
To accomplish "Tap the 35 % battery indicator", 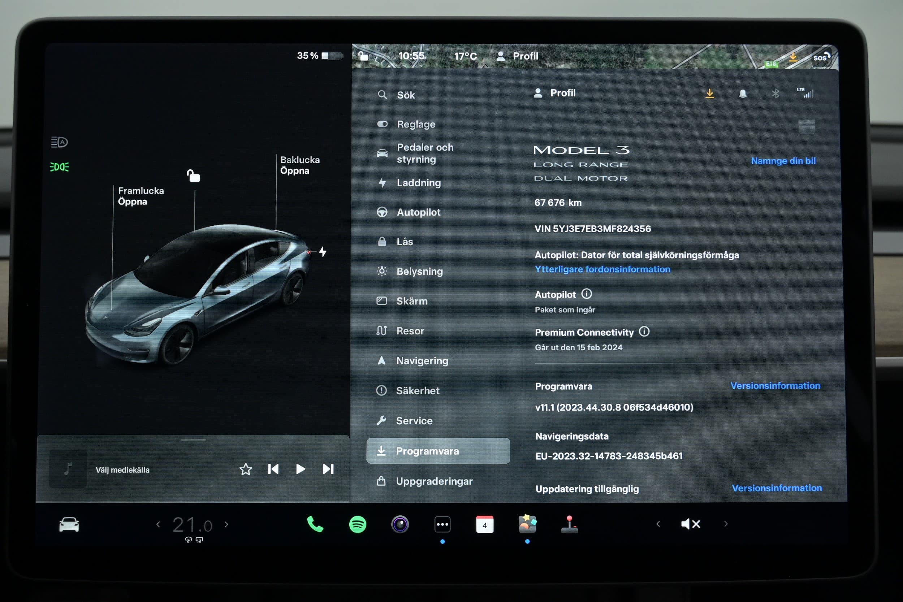I will 319,56.
